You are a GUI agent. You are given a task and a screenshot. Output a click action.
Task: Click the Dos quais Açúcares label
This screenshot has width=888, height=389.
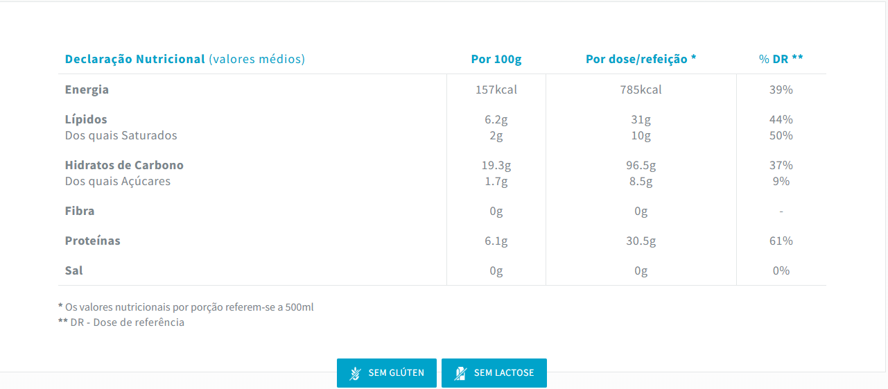117,181
